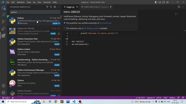The height and width of the screenshot is (104, 186).
Task: Install Python Extension Pack
Action: (57, 44)
